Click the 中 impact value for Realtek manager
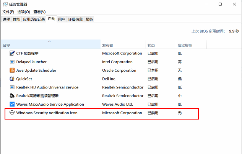Viewport: 242px width, 154px height. click(x=180, y=96)
